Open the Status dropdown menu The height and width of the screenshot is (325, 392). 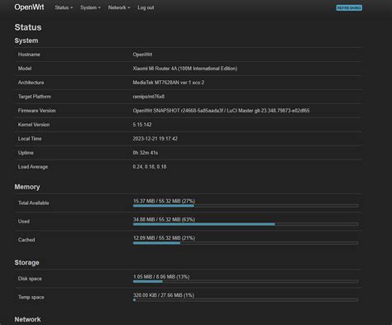pyautogui.click(x=64, y=7)
